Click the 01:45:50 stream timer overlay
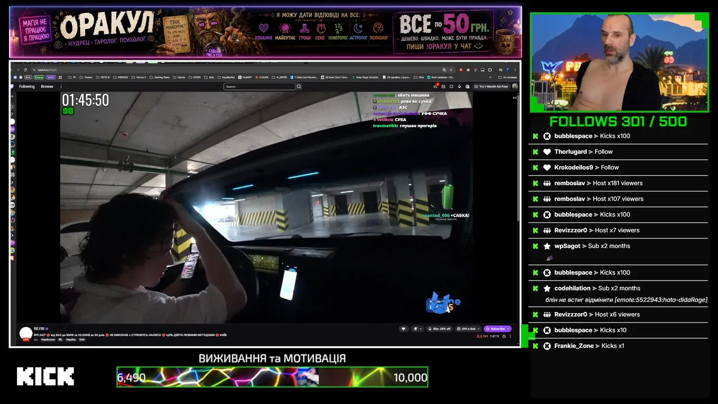 coord(85,100)
